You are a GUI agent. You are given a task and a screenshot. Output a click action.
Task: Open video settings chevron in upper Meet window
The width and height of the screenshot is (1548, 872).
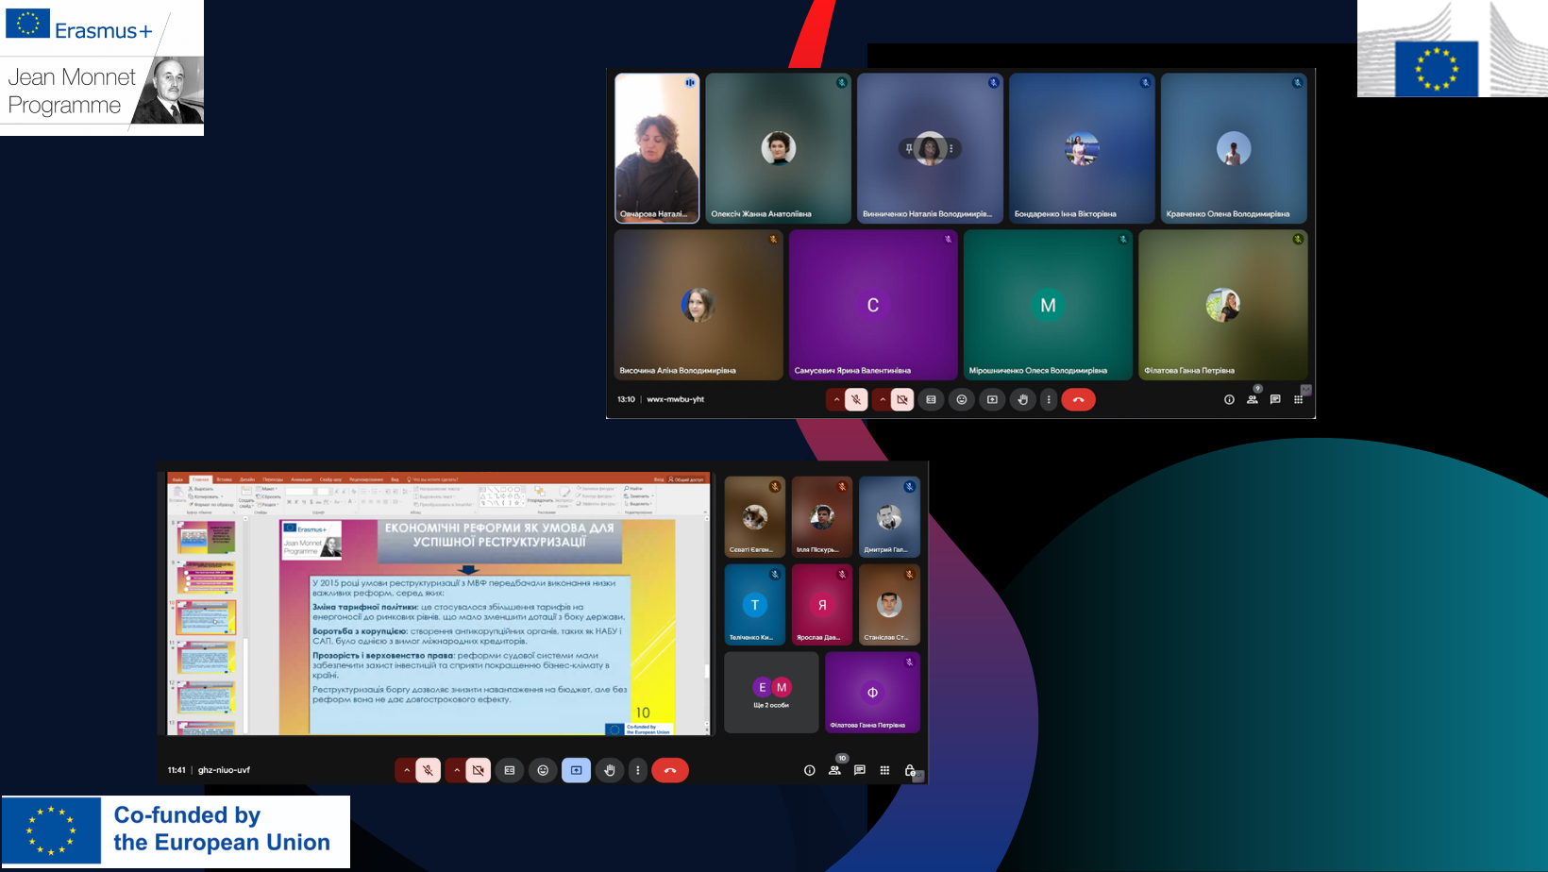pos(883,399)
